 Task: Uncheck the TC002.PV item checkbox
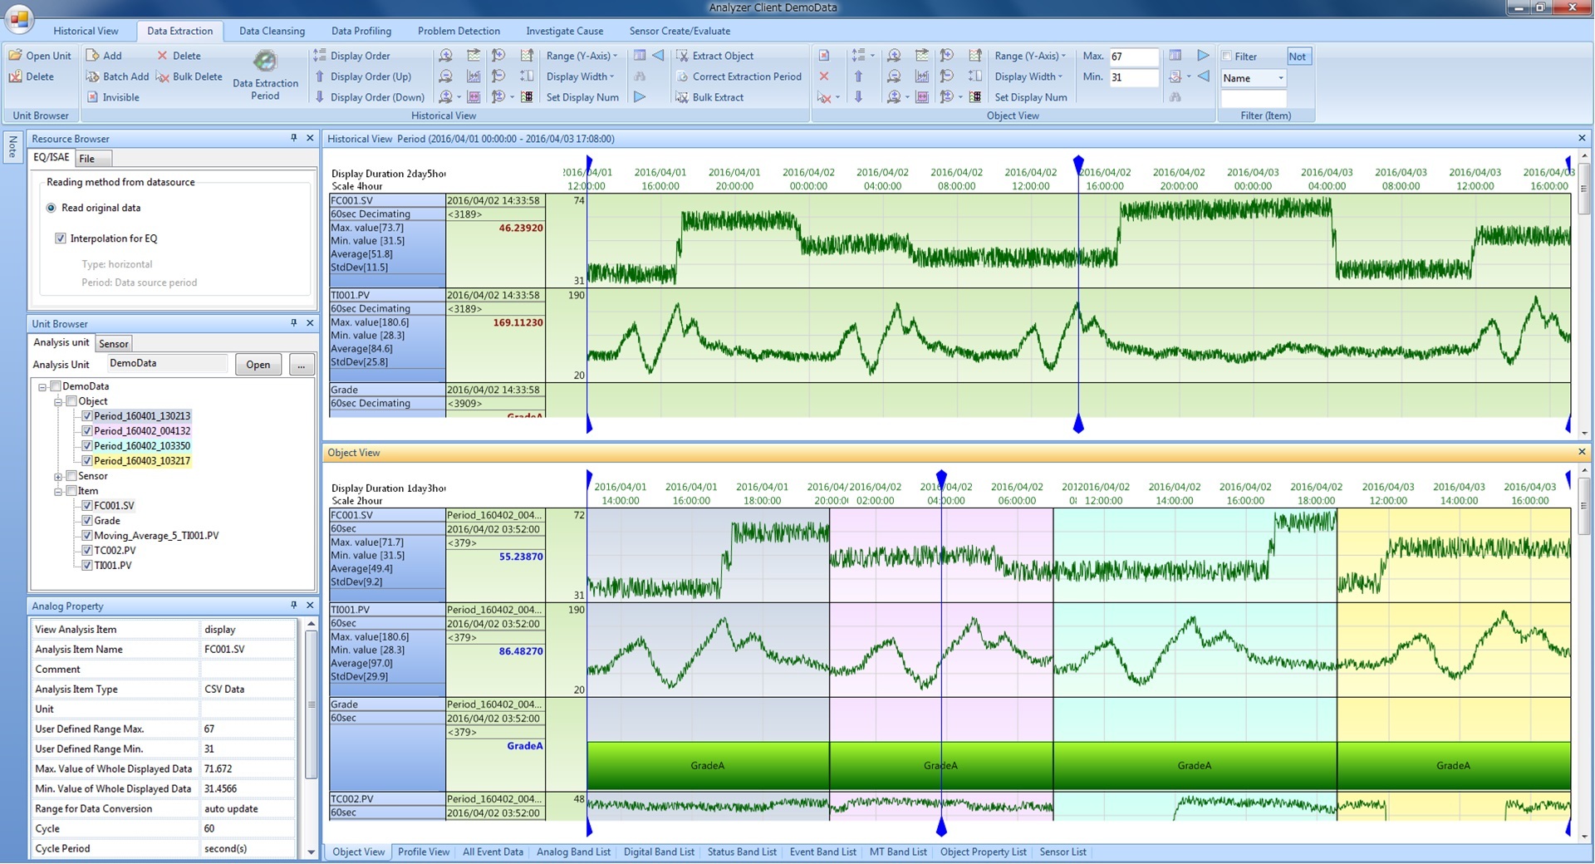(x=86, y=550)
